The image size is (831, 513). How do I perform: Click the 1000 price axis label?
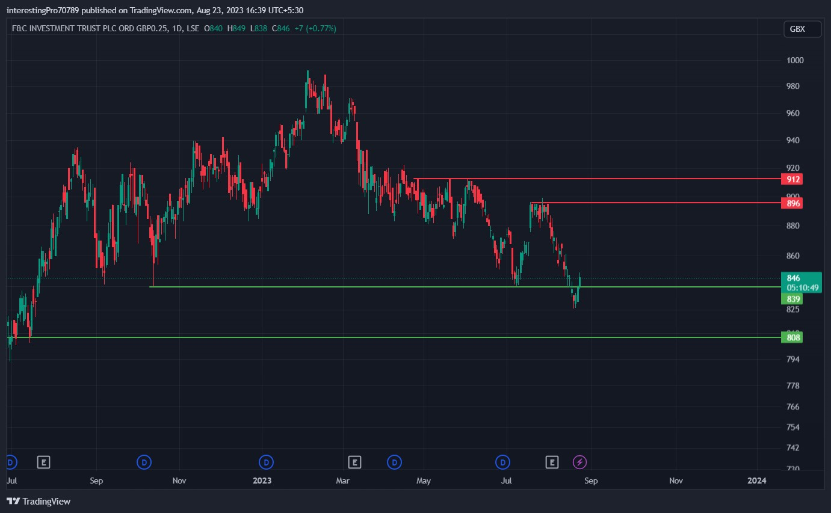pos(795,60)
